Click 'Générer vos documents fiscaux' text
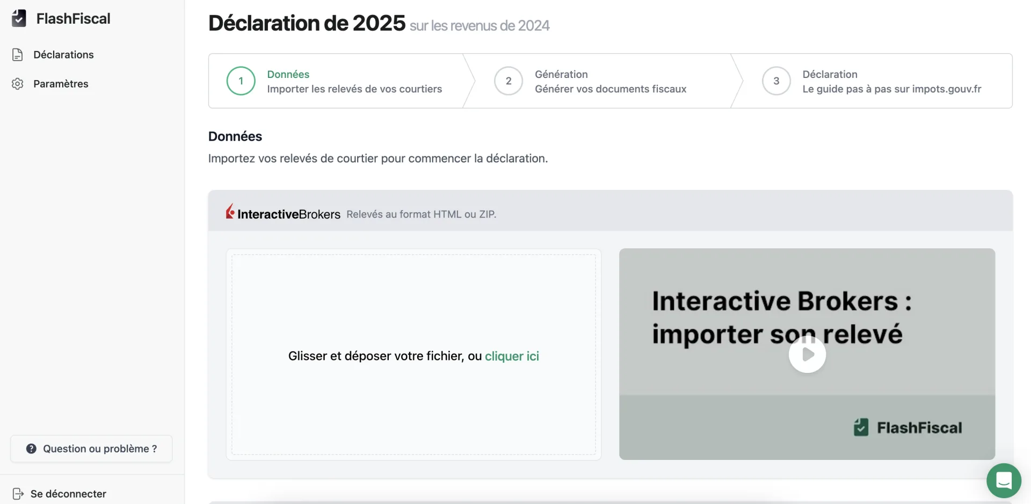The image size is (1031, 504). pos(611,89)
